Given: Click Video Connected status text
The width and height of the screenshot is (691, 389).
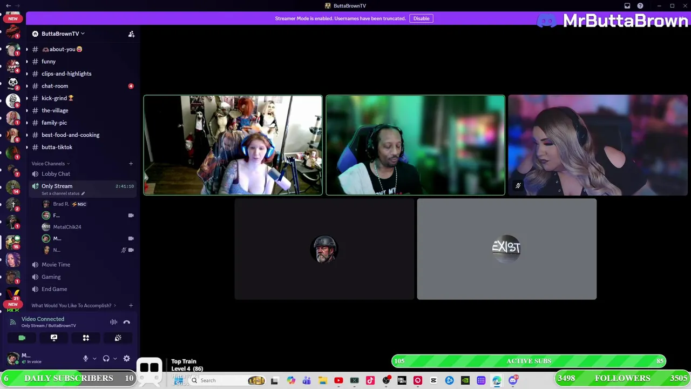Looking at the screenshot, I should click(43, 319).
